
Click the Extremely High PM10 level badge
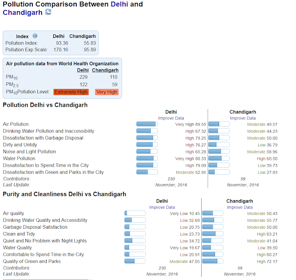coord(71,92)
